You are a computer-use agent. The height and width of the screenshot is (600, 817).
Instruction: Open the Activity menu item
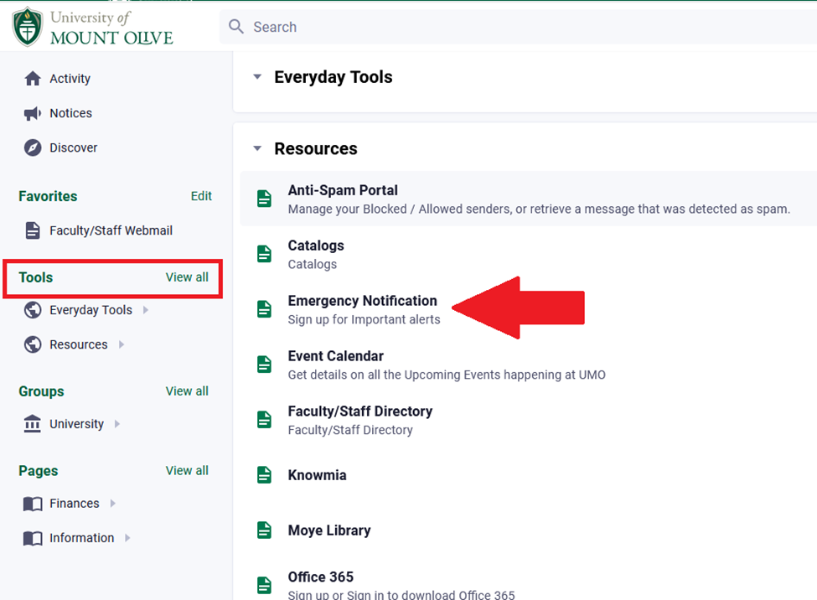pyautogui.click(x=70, y=79)
